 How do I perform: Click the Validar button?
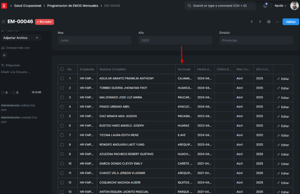pyautogui.click(x=291, y=22)
